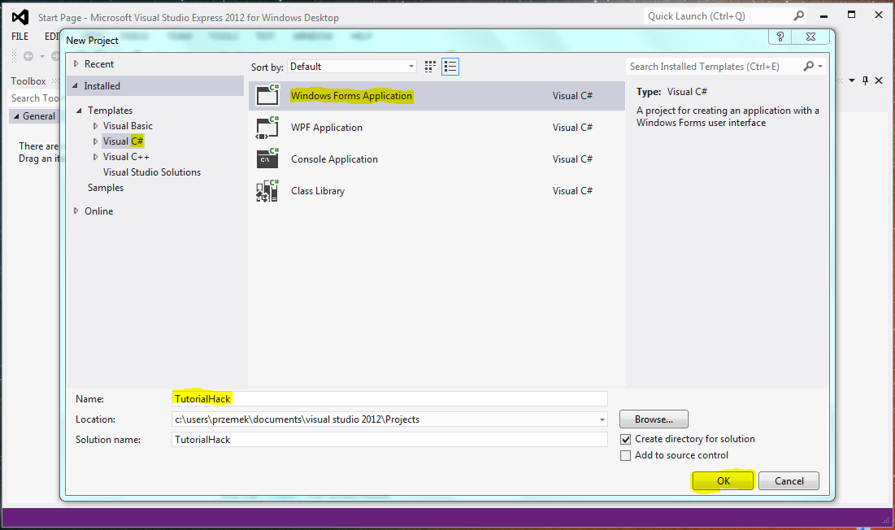Expand the Recent section
Viewport: 895px width, 530px height.
click(76, 64)
